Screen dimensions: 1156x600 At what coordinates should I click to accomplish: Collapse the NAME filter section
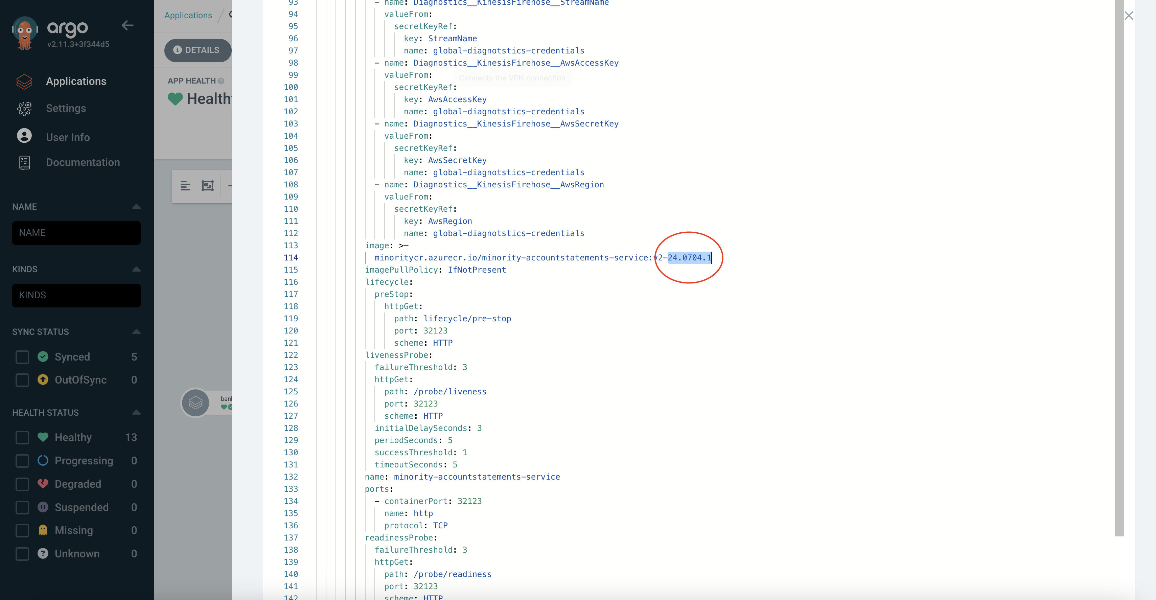tap(136, 206)
